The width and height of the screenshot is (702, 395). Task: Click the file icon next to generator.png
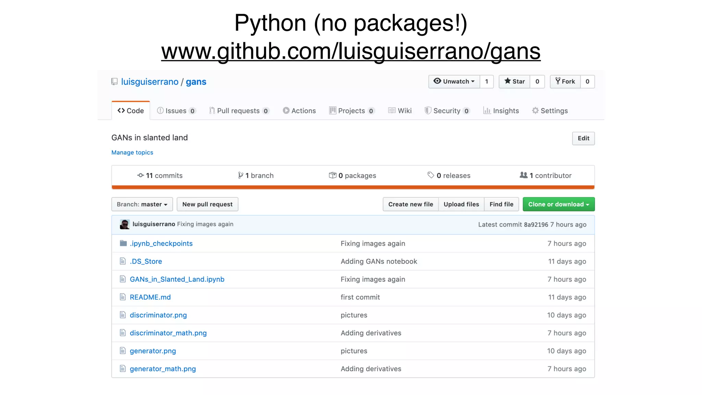[x=123, y=351]
